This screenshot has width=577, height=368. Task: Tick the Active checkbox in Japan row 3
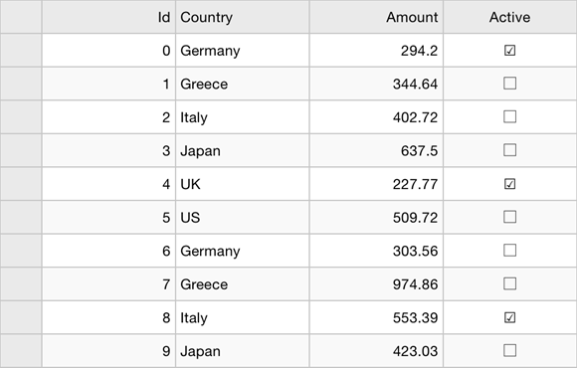509,150
